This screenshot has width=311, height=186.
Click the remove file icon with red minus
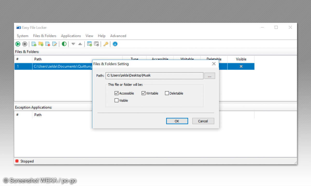point(48,44)
